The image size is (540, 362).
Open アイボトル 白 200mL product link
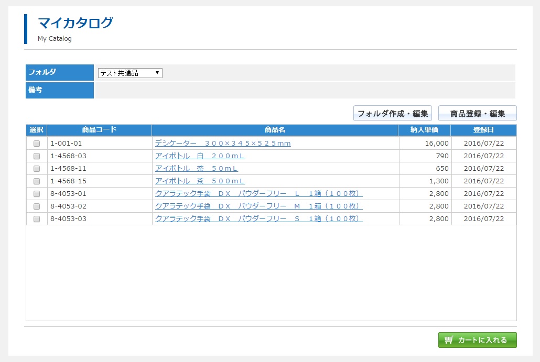[x=200, y=156]
